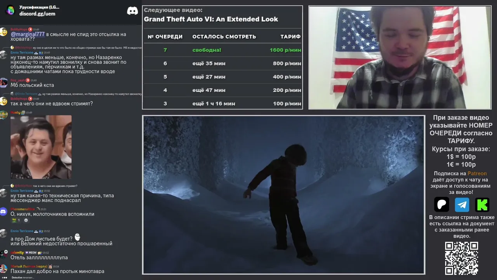The width and height of the screenshot is (497, 280).
Task: Click the orange Patreon word in the info panel
Action: pos(477,173)
